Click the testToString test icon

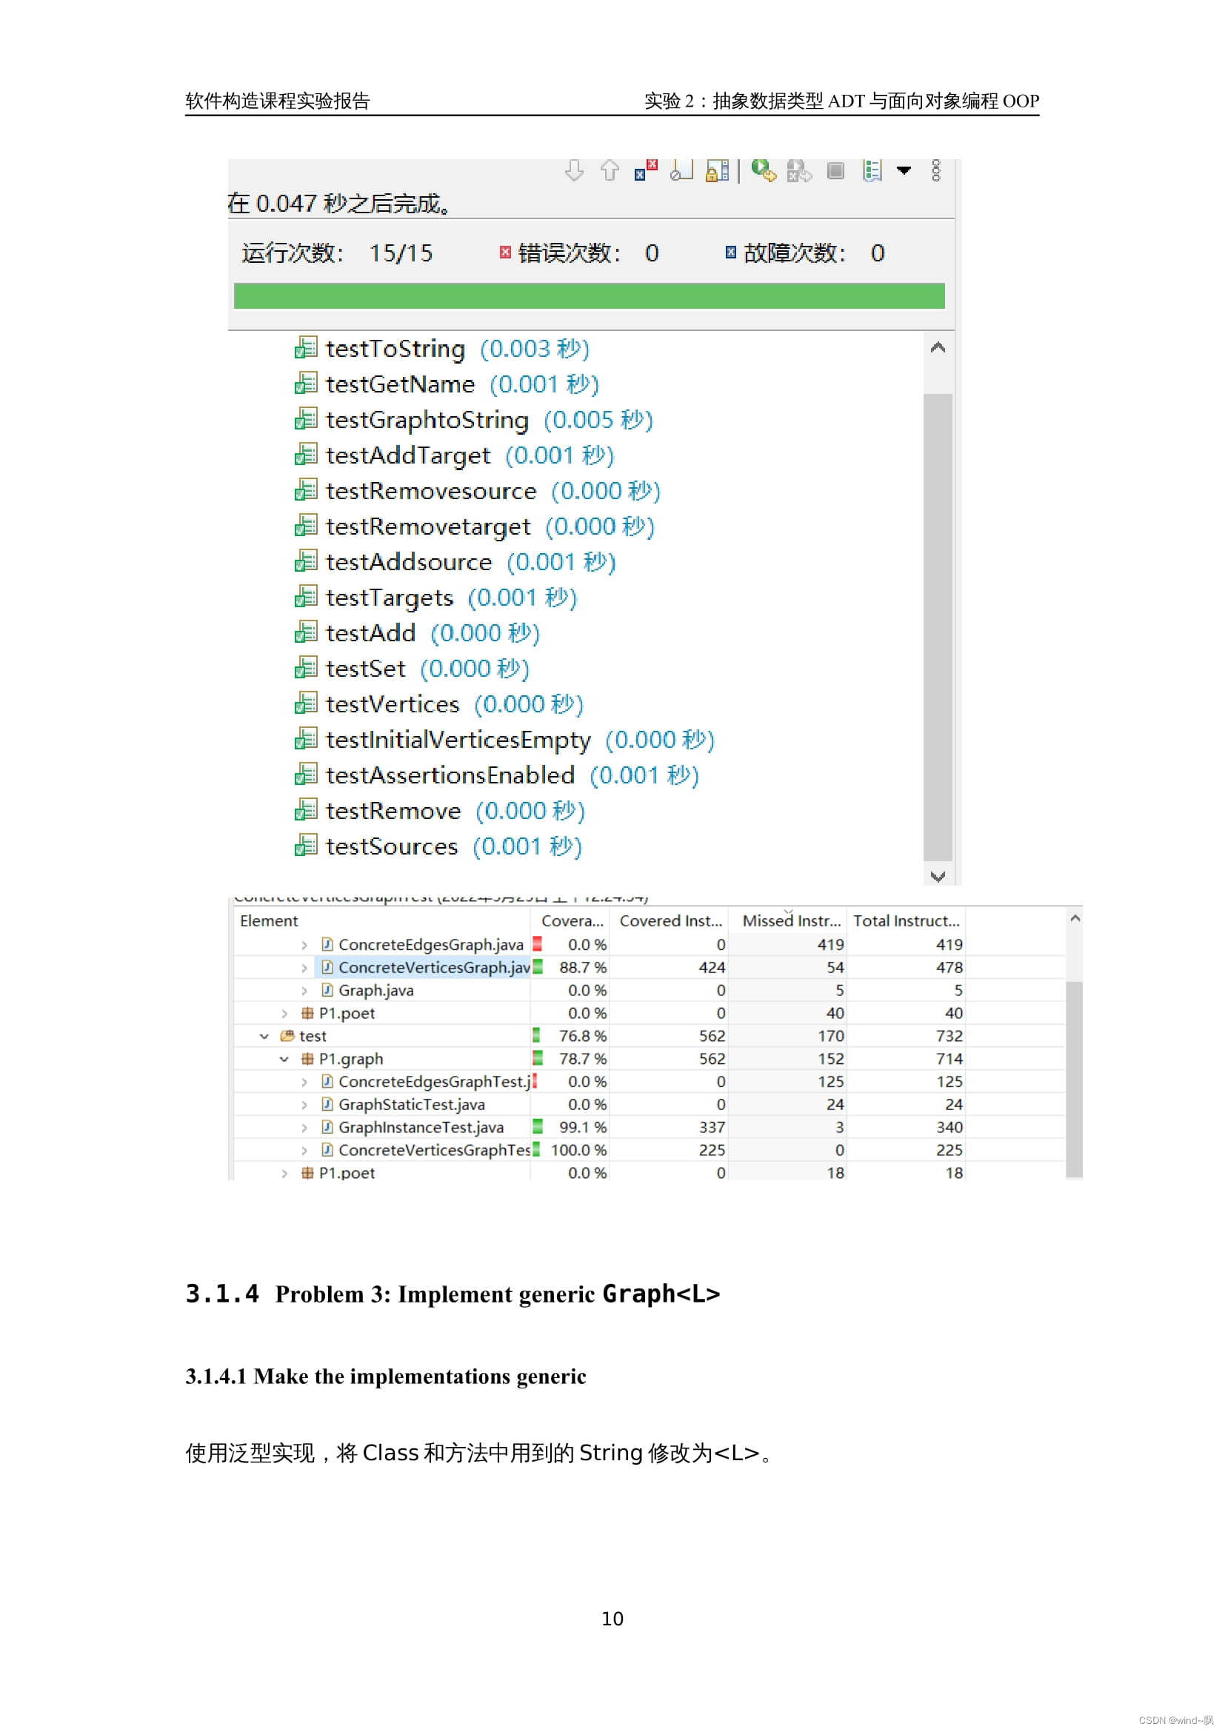[305, 348]
